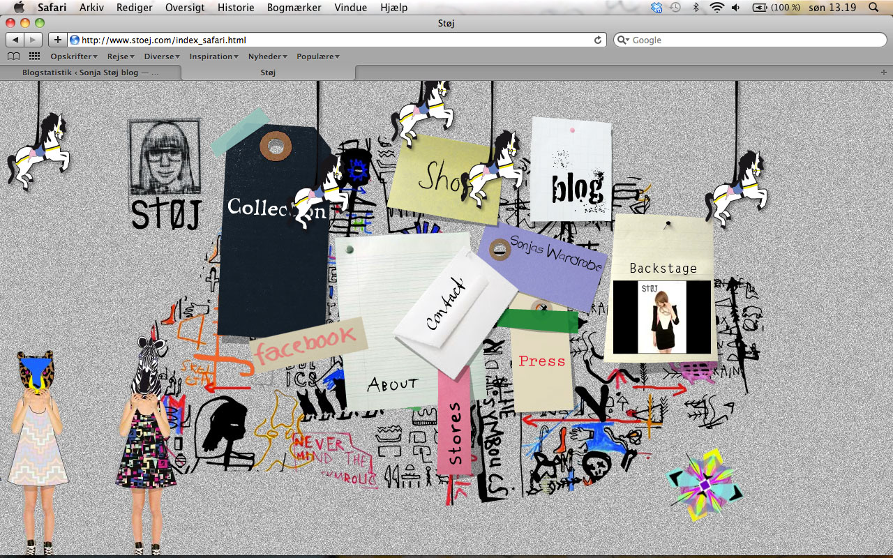
Task: Click the STØJ portrait logo
Action: [165, 174]
